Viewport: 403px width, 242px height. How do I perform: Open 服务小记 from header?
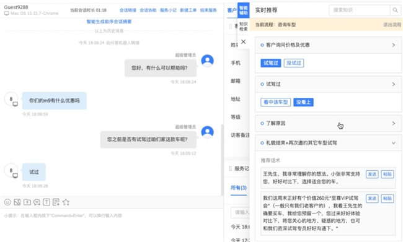tap(168, 11)
